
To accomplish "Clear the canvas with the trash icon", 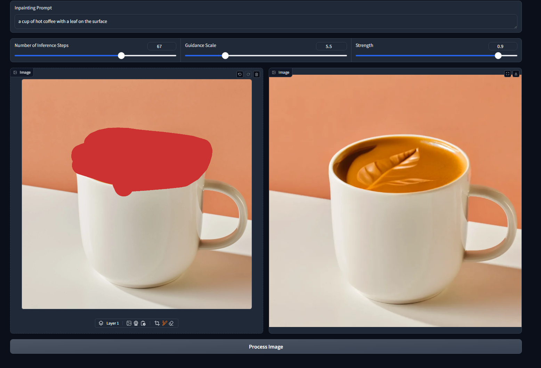I will (x=257, y=74).
